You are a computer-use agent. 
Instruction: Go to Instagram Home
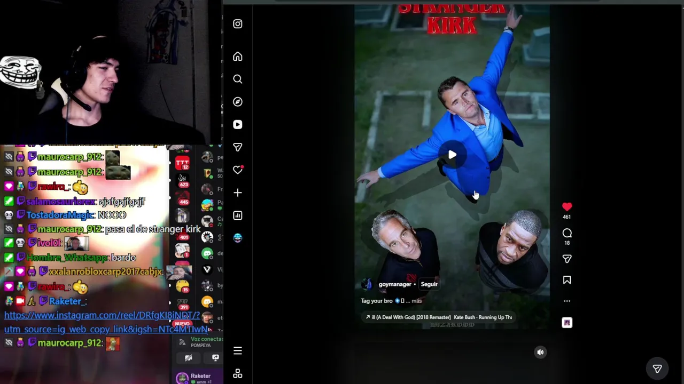pos(238,57)
